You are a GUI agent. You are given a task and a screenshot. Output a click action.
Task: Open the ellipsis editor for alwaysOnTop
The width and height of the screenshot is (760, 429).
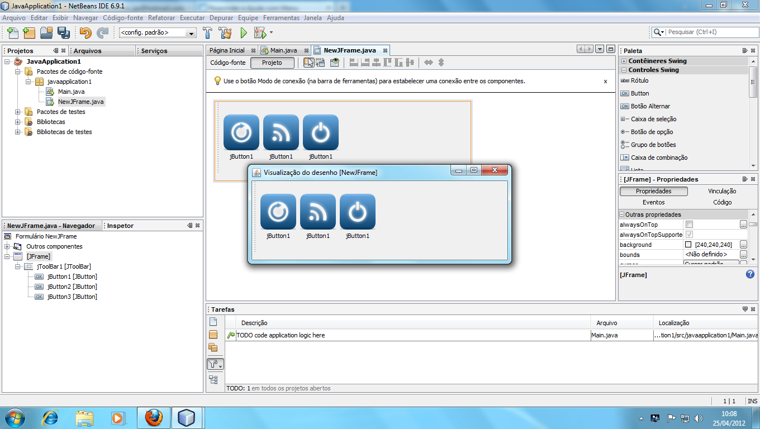coord(743,225)
